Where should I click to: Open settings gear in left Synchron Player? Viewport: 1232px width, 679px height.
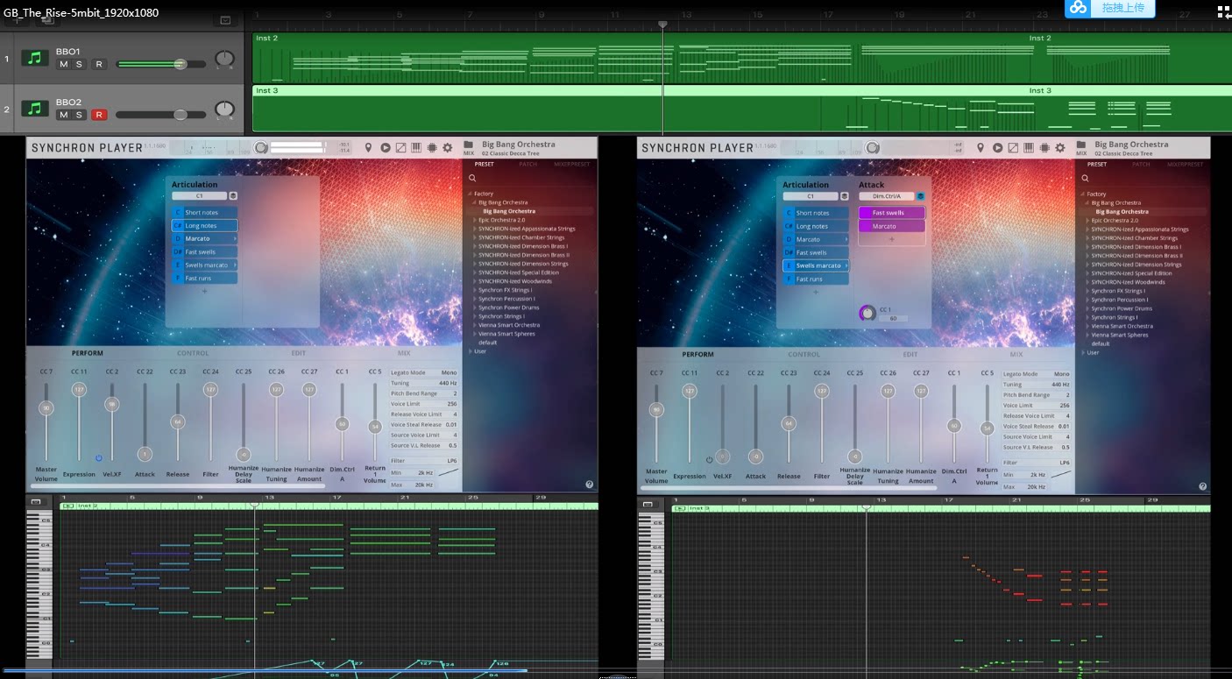447,148
